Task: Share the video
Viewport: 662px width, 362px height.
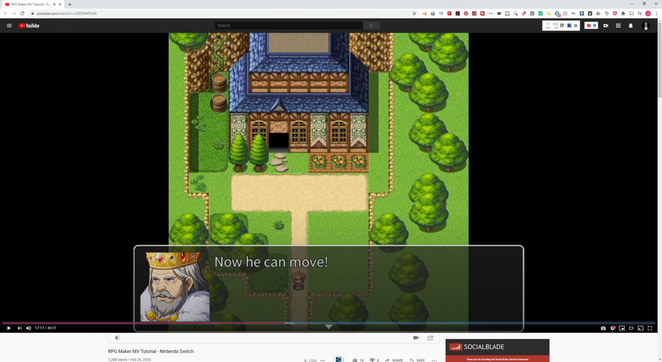Action: pos(394,360)
